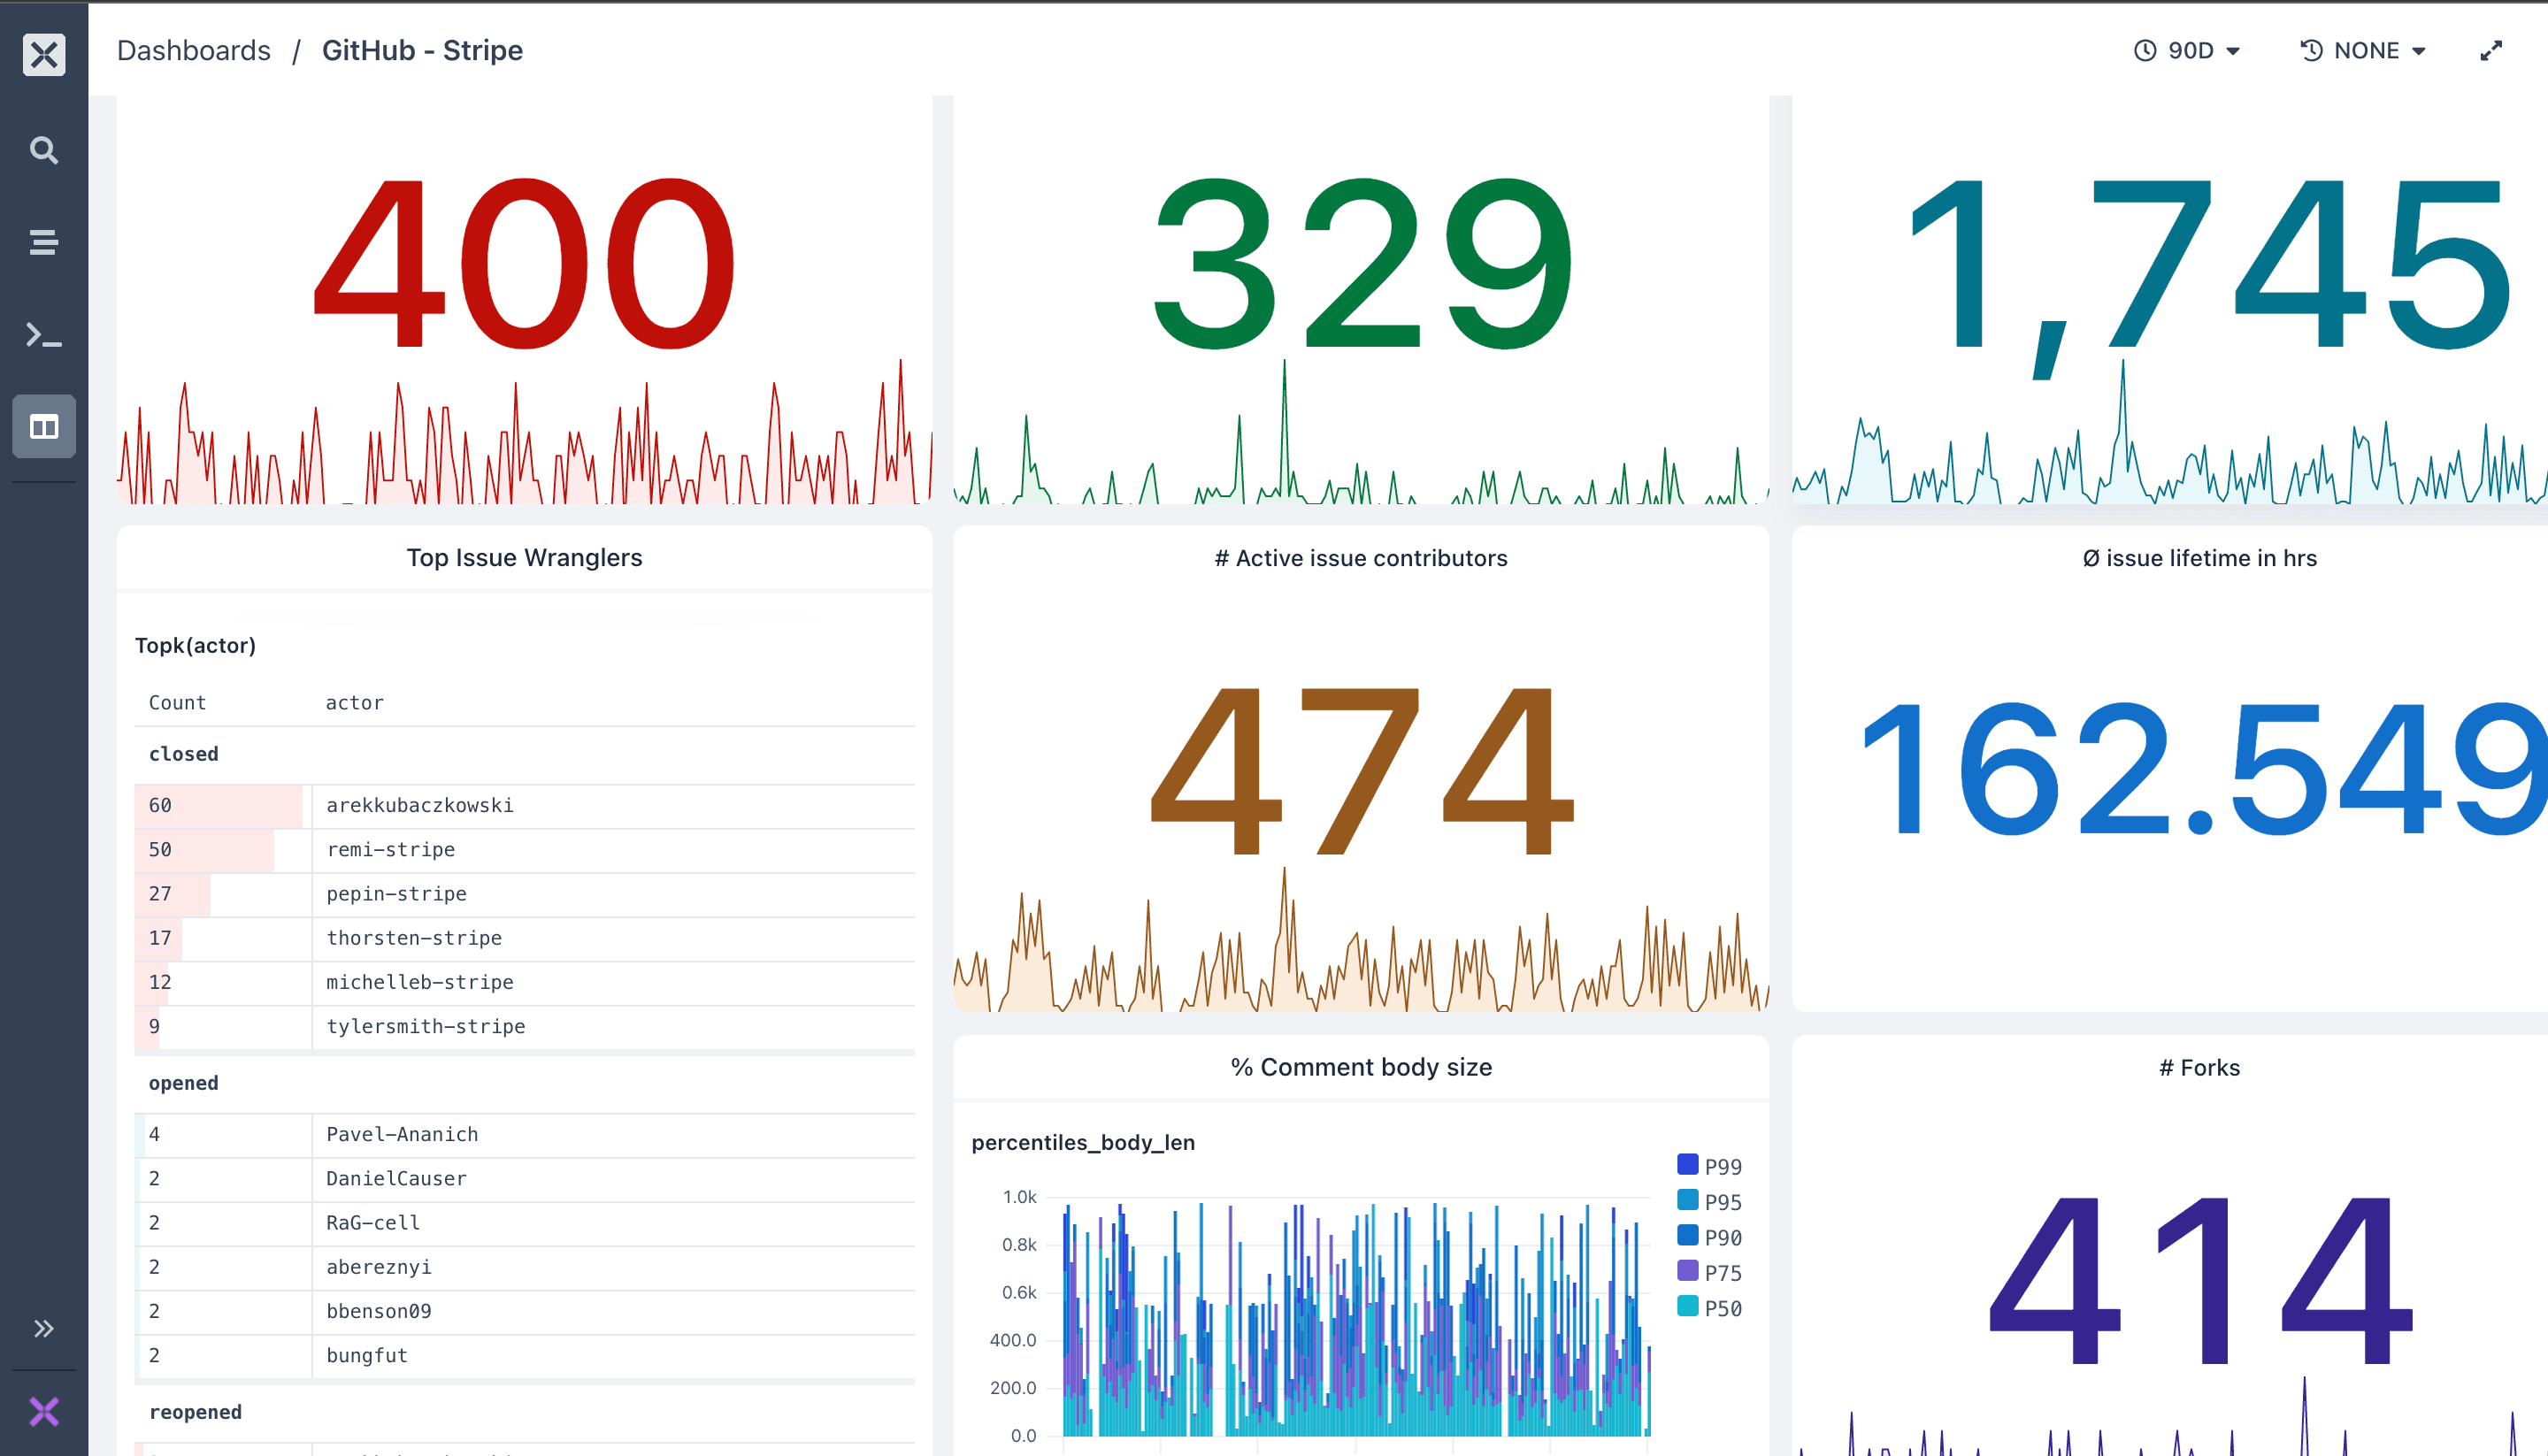
Task: Select abereznyi actor row
Action: coord(524,1267)
